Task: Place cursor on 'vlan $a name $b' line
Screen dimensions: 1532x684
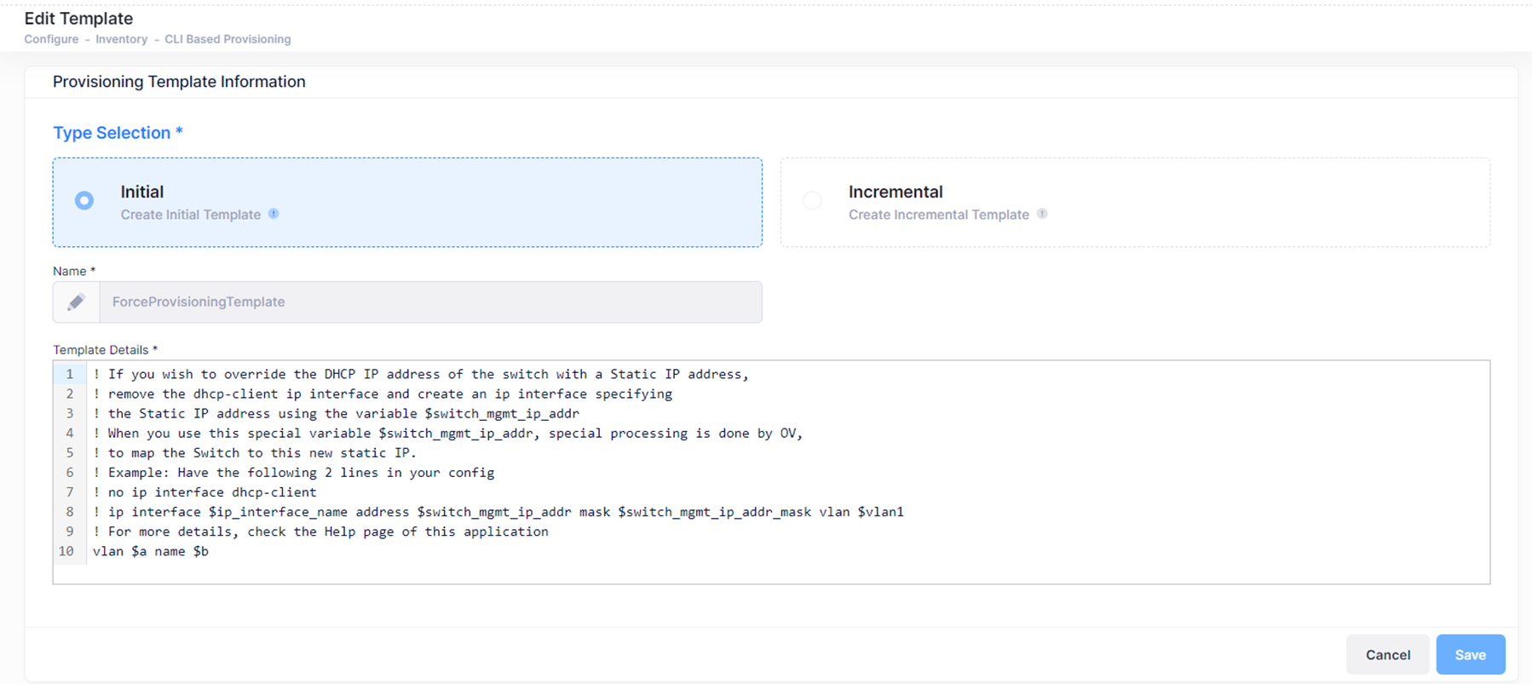Action: pyautogui.click(x=151, y=551)
